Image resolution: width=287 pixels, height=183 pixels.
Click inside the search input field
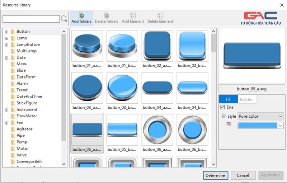[x=31, y=19]
